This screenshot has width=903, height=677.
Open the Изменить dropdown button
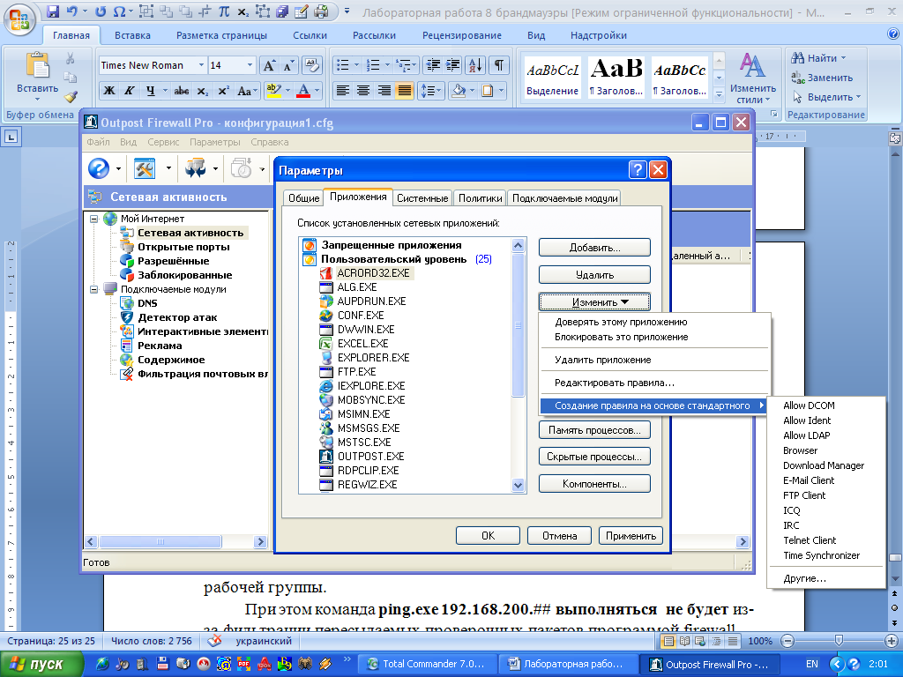[x=594, y=301]
